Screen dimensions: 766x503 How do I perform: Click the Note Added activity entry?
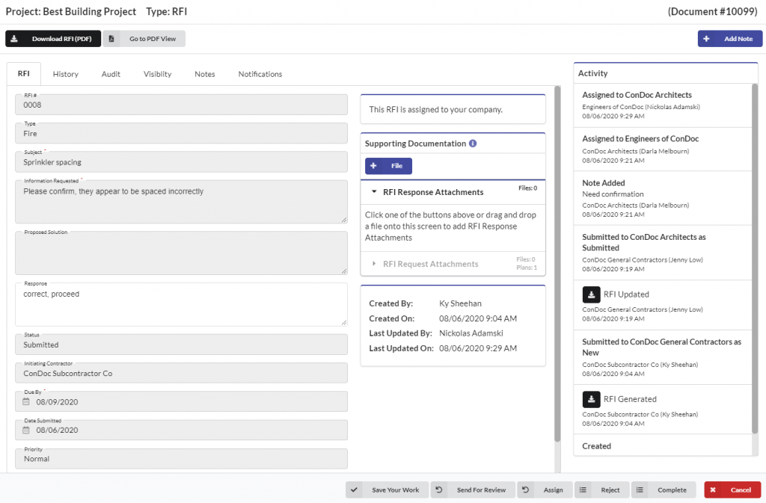coord(663,198)
